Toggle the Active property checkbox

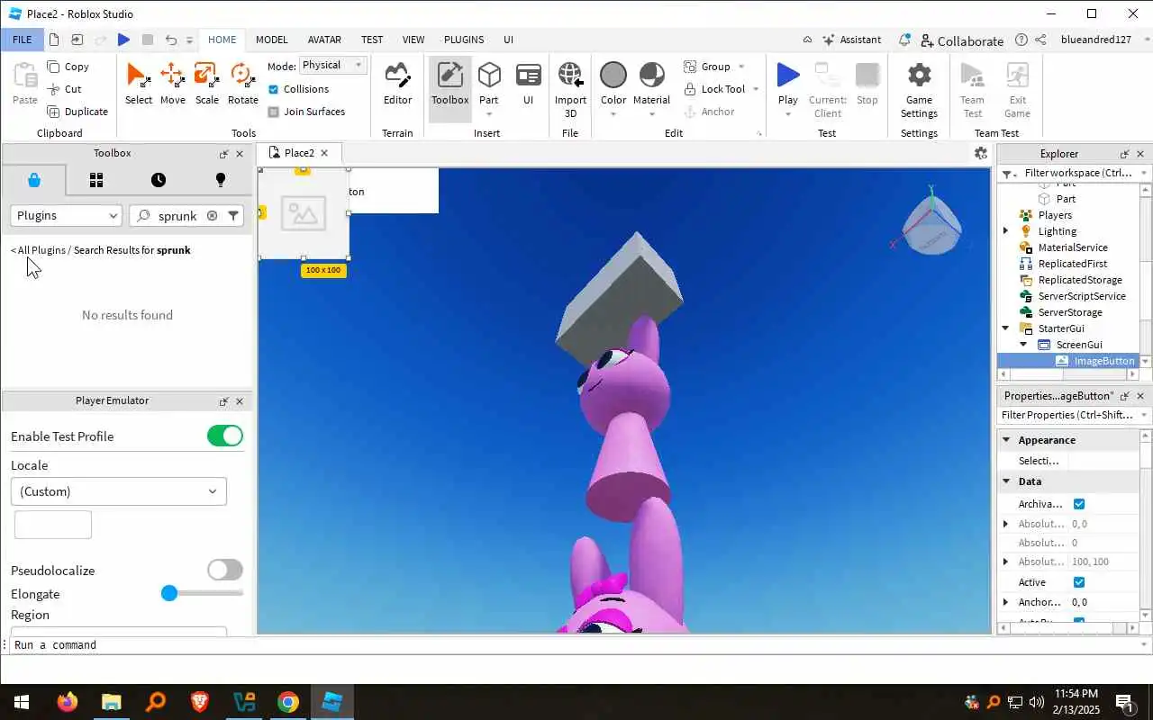(1079, 582)
